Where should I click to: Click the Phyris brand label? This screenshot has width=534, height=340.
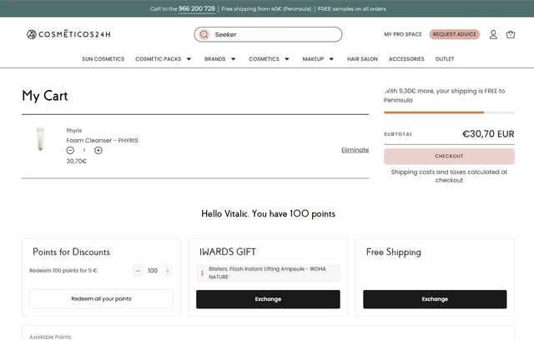pyautogui.click(x=74, y=131)
